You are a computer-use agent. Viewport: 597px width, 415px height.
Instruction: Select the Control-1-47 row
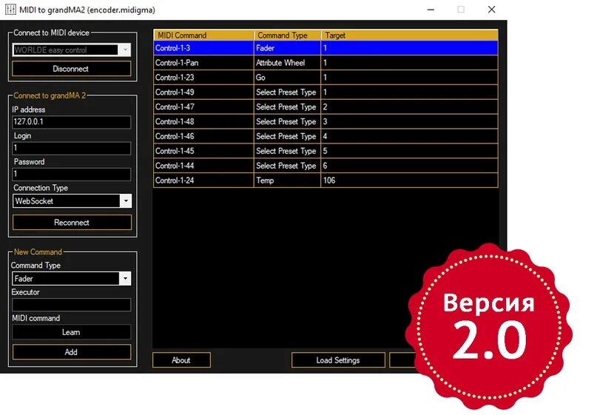tap(326, 107)
